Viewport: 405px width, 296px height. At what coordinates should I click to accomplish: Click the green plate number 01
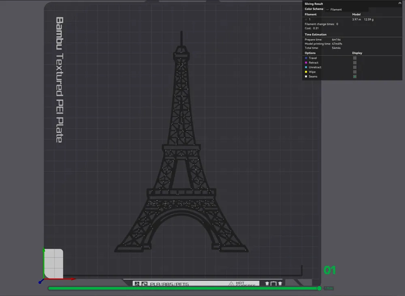click(x=330, y=270)
